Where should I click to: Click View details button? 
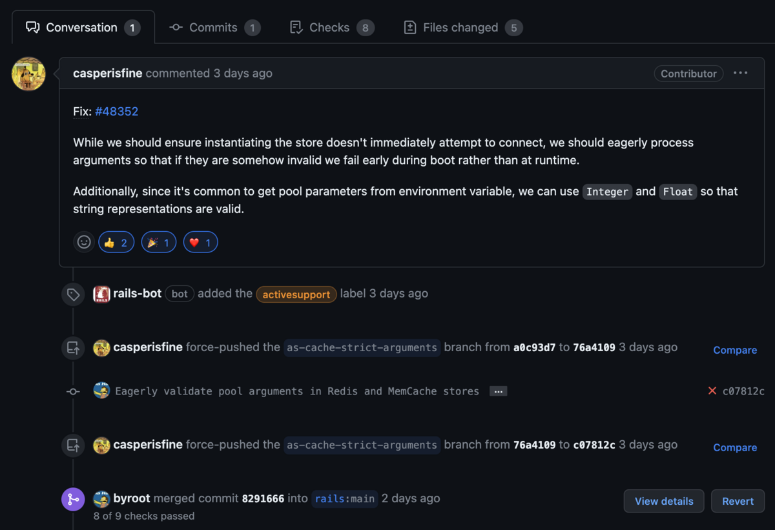click(664, 501)
